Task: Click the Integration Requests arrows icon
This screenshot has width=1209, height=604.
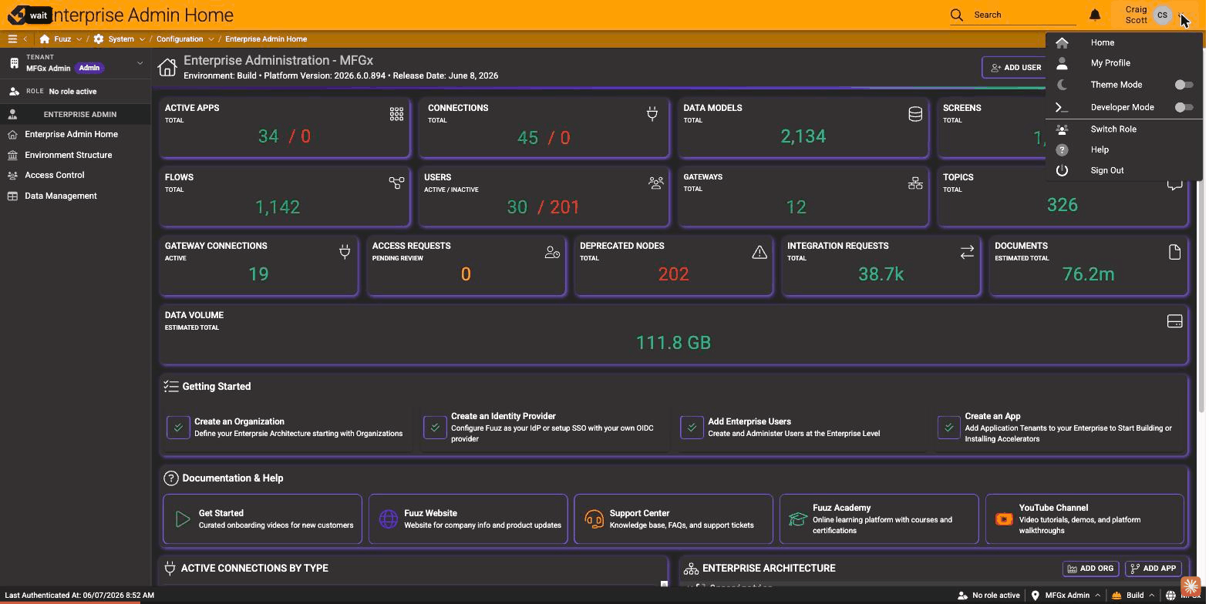Action: (x=967, y=252)
